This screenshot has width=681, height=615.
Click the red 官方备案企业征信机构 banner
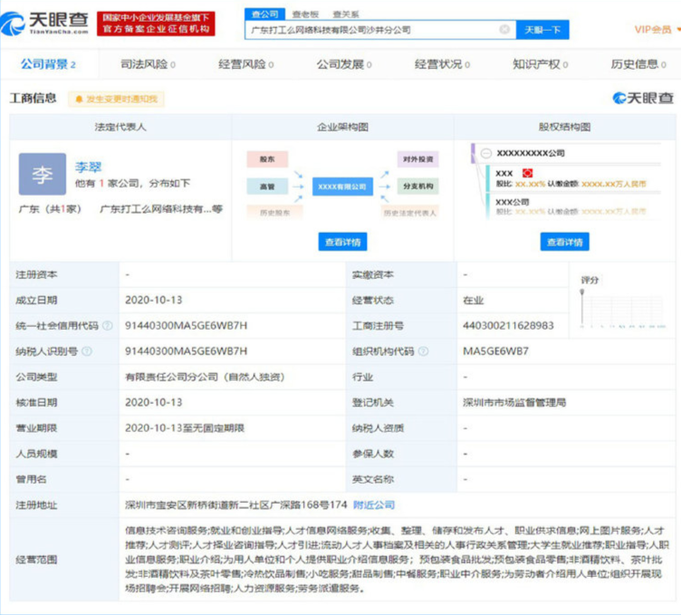156,24
